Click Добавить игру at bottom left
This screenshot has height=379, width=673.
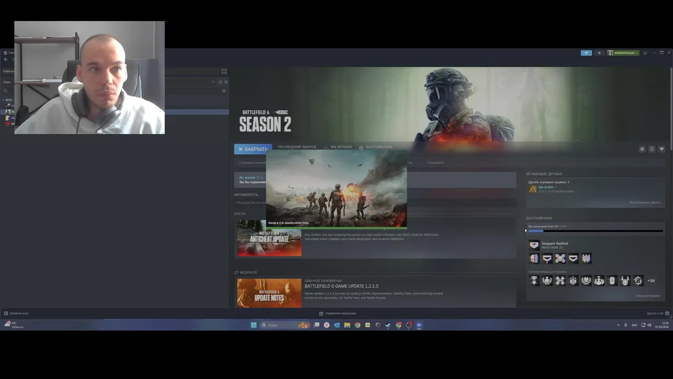pyautogui.click(x=16, y=313)
